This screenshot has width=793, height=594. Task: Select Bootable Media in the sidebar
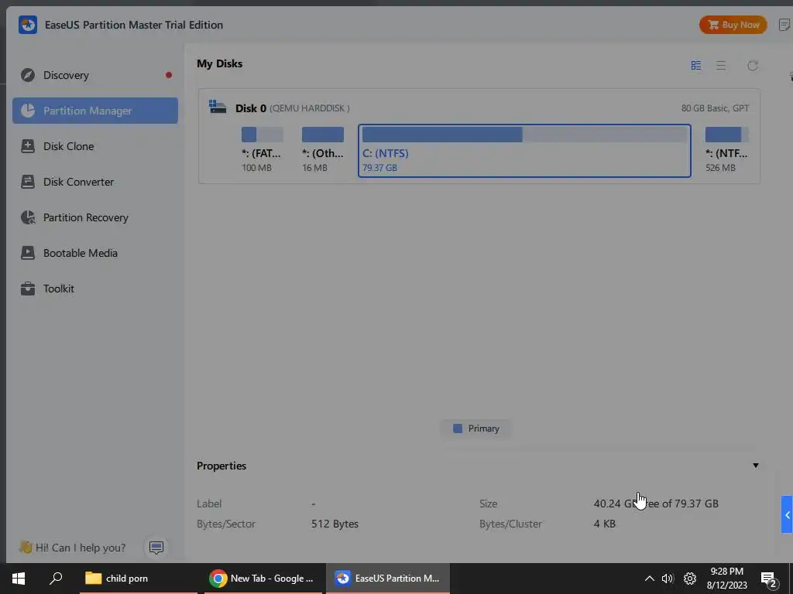[95, 253]
